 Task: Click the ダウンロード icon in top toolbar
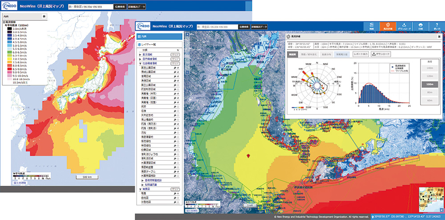tap(404, 26)
